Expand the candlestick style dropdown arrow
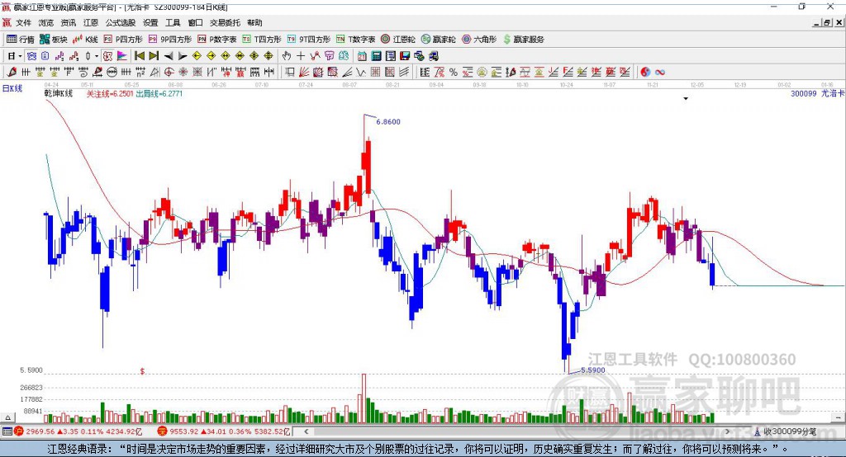The image size is (846, 457). point(97,56)
